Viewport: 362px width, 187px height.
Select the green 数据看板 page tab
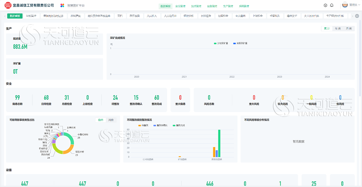pyautogui.click(x=15, y=16)
